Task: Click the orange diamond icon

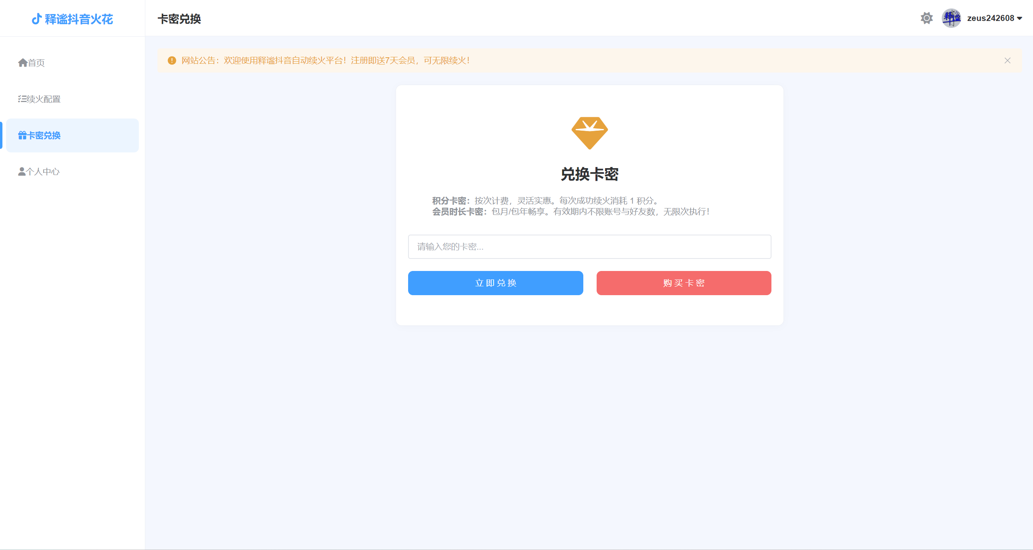Action: pyautogui.click(x=589, y=133)
